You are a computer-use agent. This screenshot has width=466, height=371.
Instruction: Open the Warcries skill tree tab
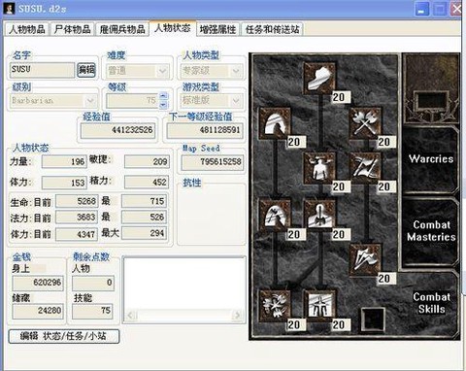(x=431, y=159)
